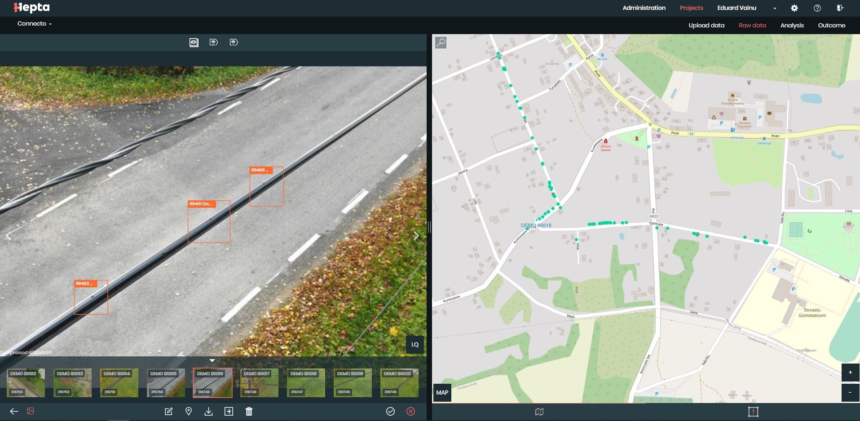Open the DEMO 80013 thumbnail
This screenshot has width=860, height=421.
[72, 383]
